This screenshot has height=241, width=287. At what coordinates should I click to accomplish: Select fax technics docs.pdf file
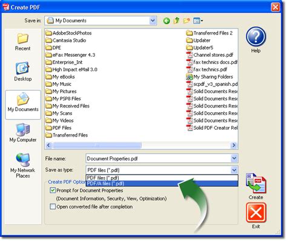coord(212,62)
